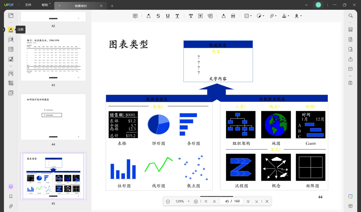
Task: Select the eraser tool
Action: (x=233, y=16)
